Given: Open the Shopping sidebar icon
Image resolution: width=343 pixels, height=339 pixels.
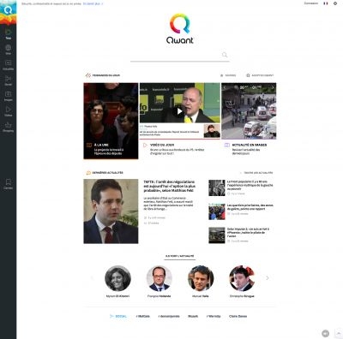Looking at the screenshot, I should coord(8,125).
